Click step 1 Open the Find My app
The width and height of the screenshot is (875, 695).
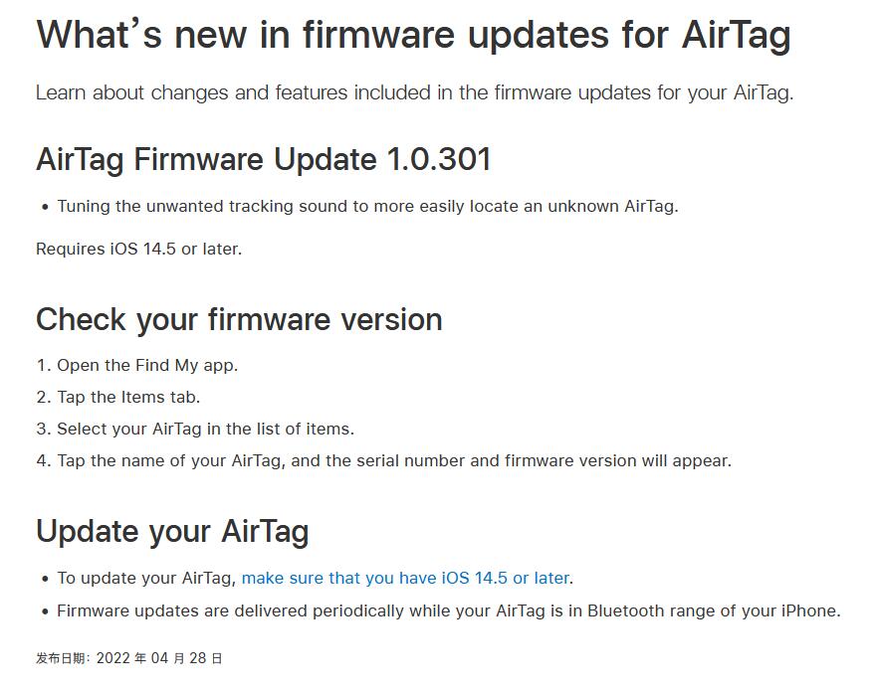click(x=137, y=366)
